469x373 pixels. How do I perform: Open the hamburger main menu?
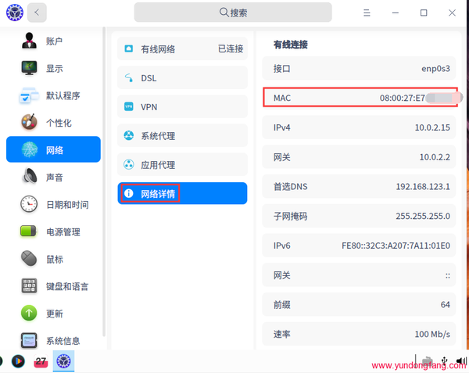[x=367, y=13]
